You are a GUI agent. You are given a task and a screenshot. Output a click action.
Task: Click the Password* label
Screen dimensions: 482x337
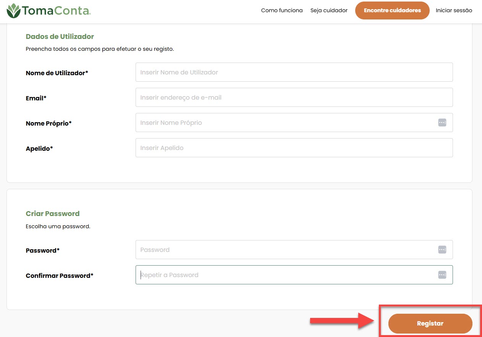tap(43, 250)
